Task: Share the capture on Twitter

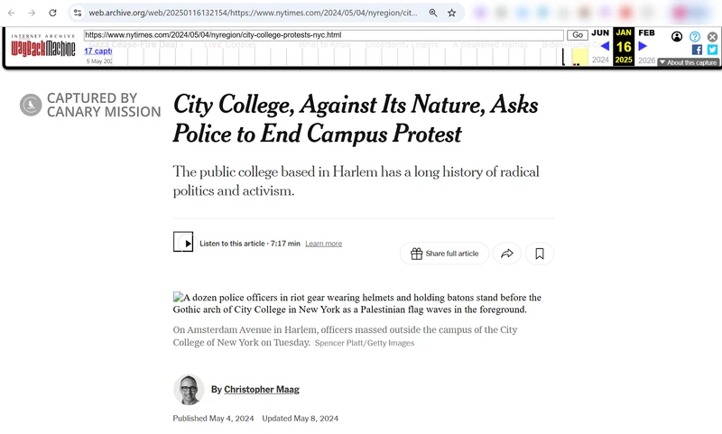Action: click(x=712, y=50)
